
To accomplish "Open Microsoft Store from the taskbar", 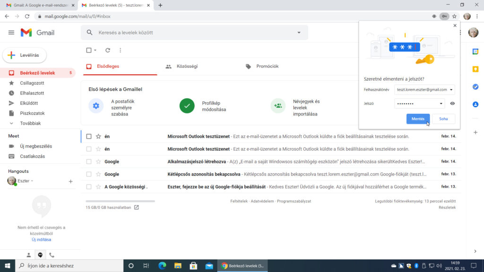I will tap(193, 265).
